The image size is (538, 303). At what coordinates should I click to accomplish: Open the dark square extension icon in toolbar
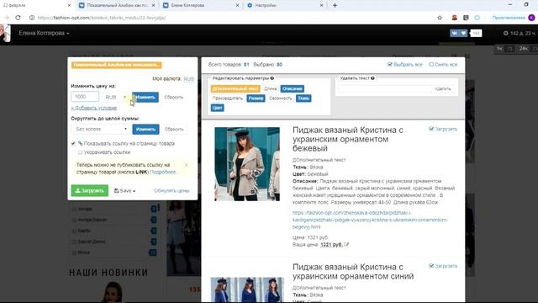466,18
